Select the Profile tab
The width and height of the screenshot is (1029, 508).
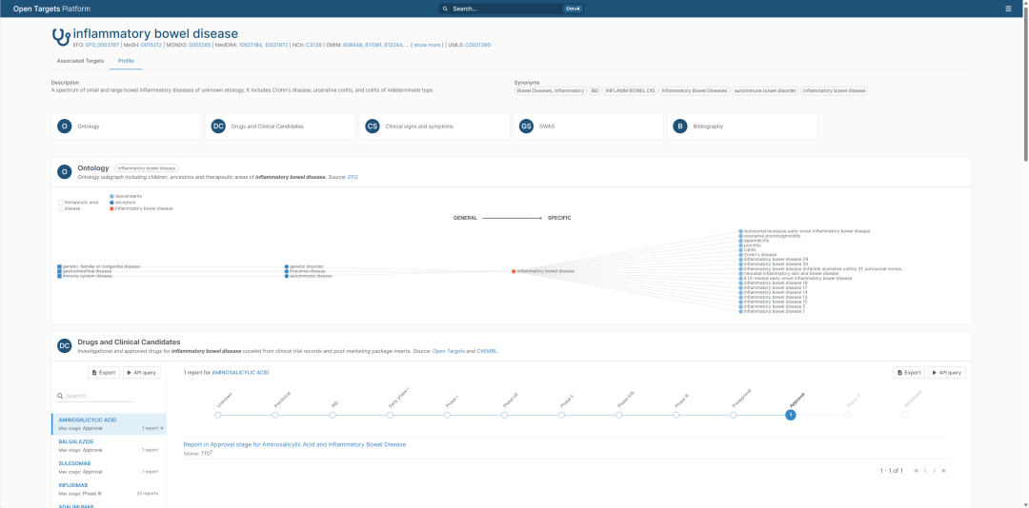[x=126, y=60]
